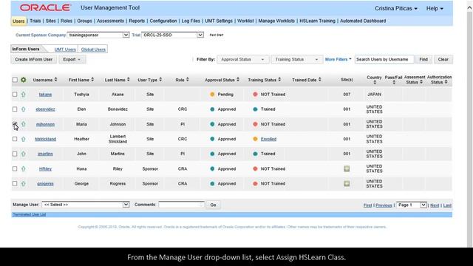The image size is (473, 266).
Task: Open the Enrolled training status link
Action: [268, 139]
